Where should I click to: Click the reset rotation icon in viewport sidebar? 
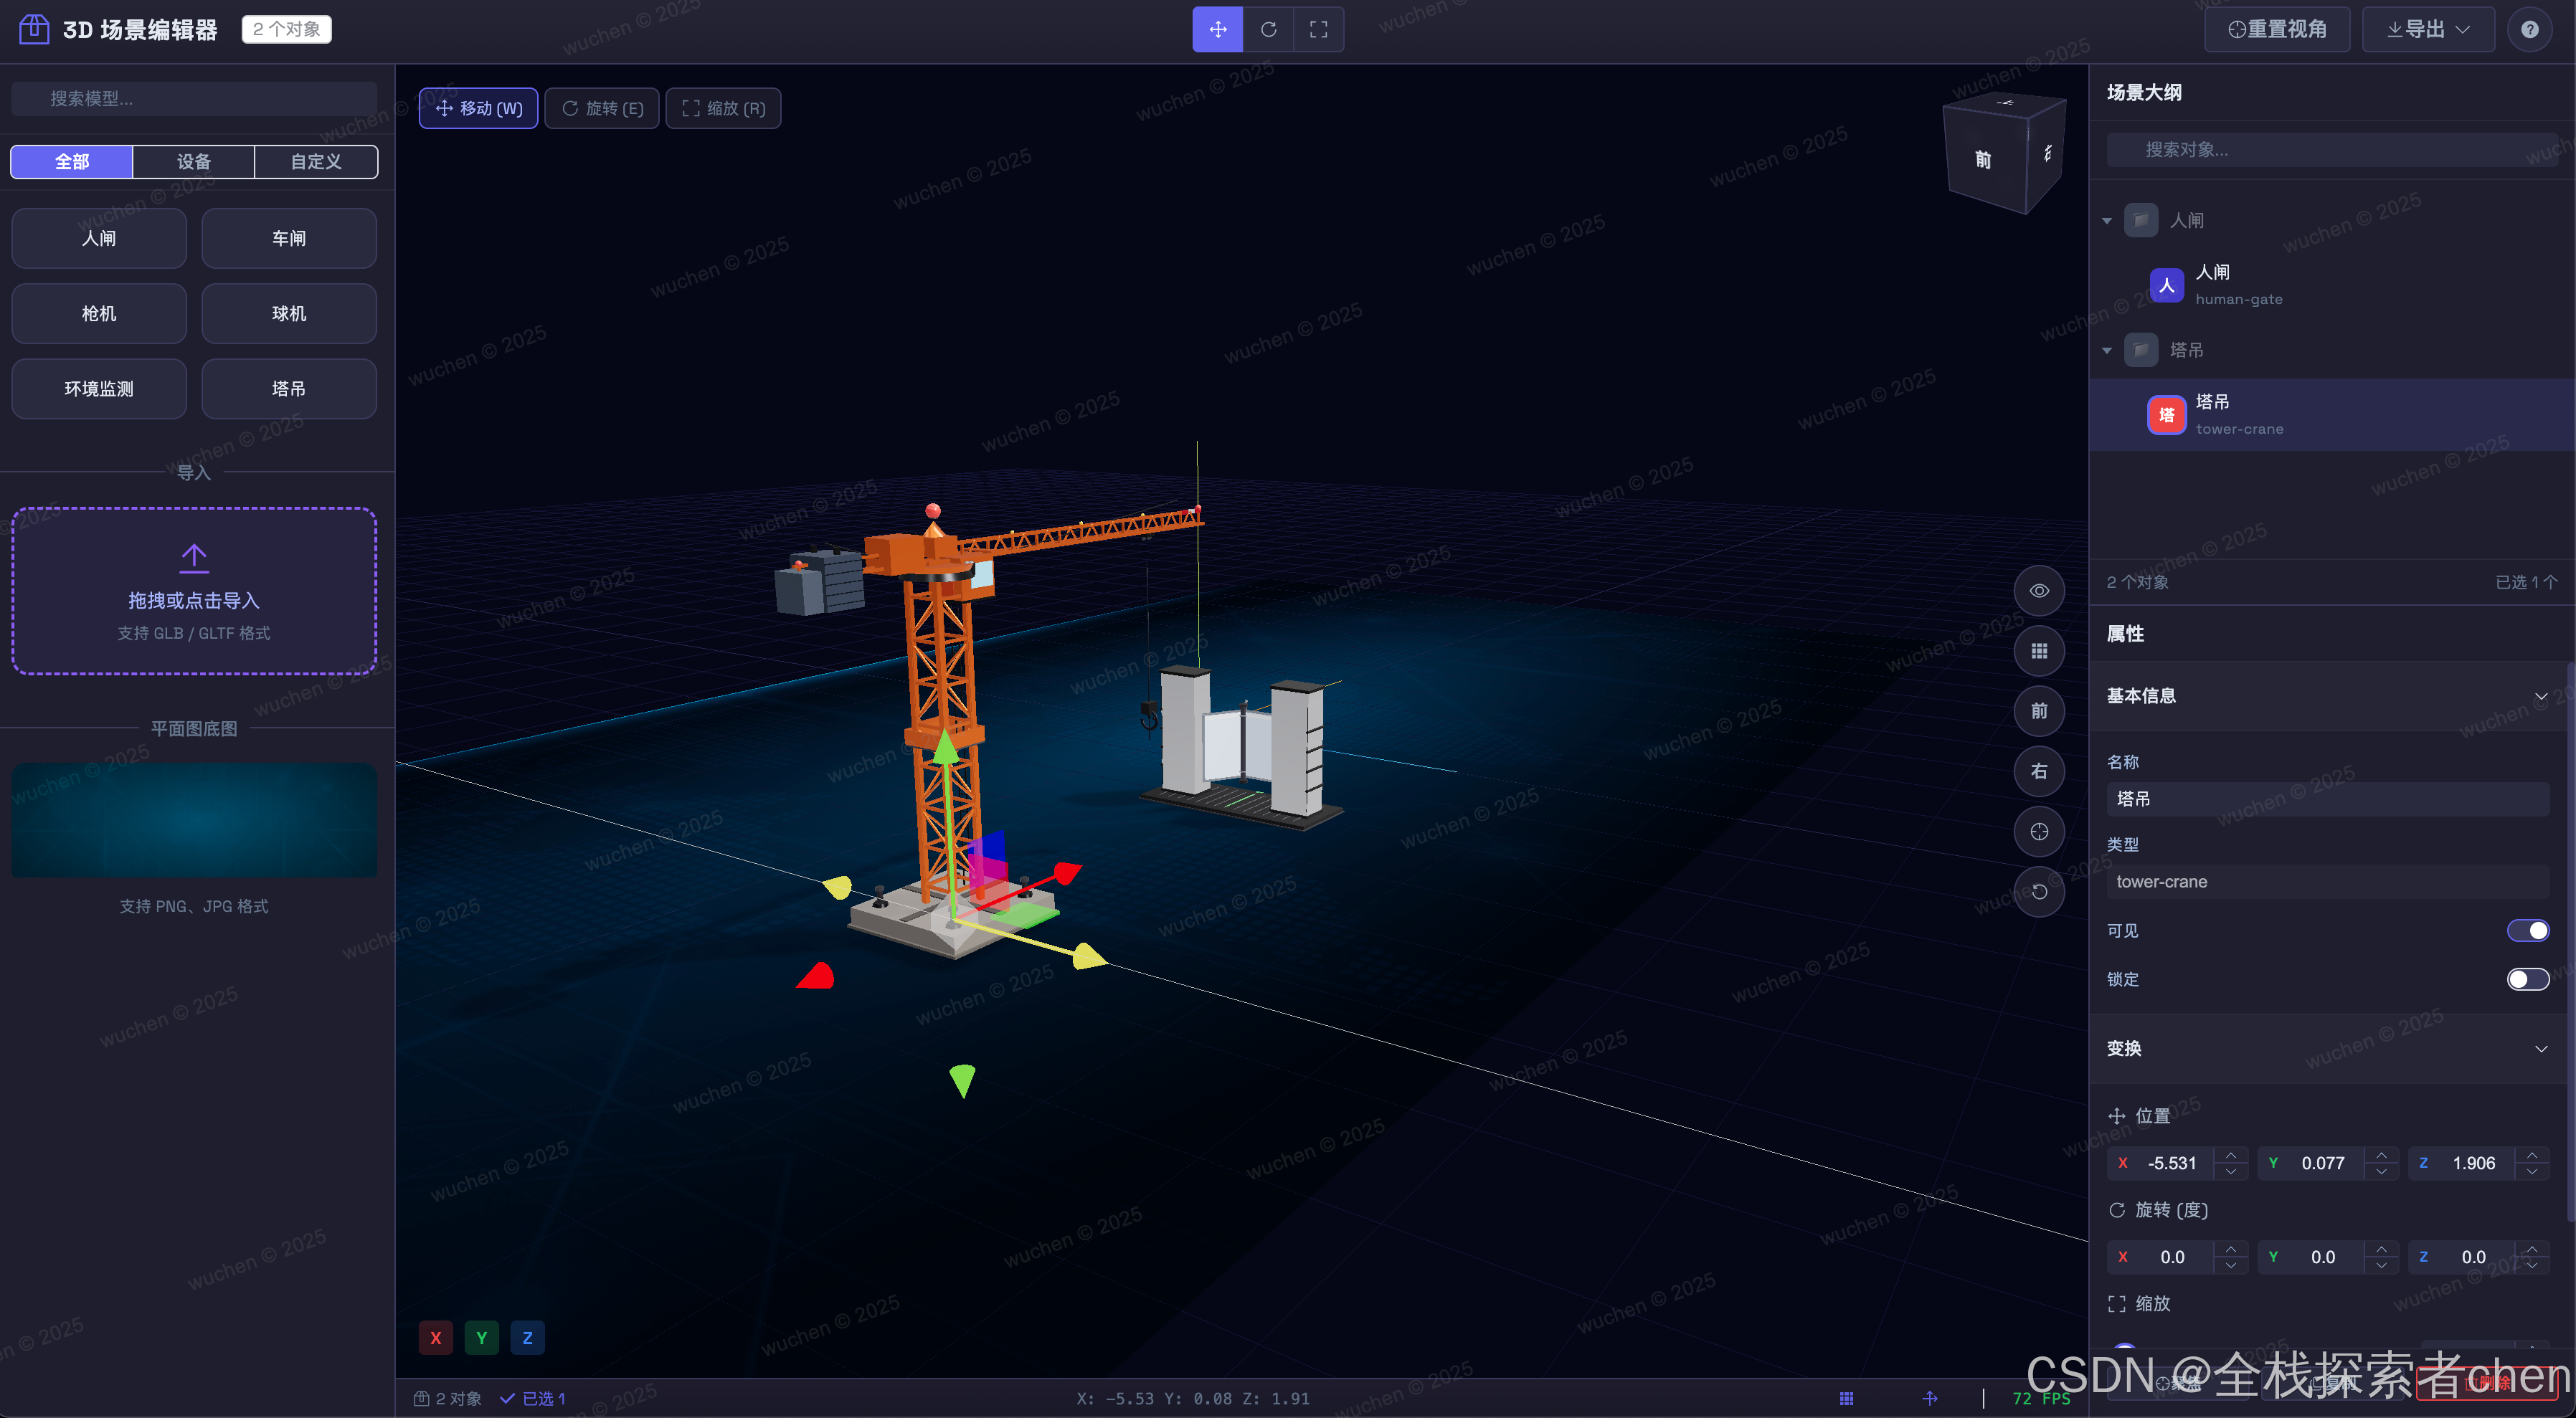coord(2040,891)
